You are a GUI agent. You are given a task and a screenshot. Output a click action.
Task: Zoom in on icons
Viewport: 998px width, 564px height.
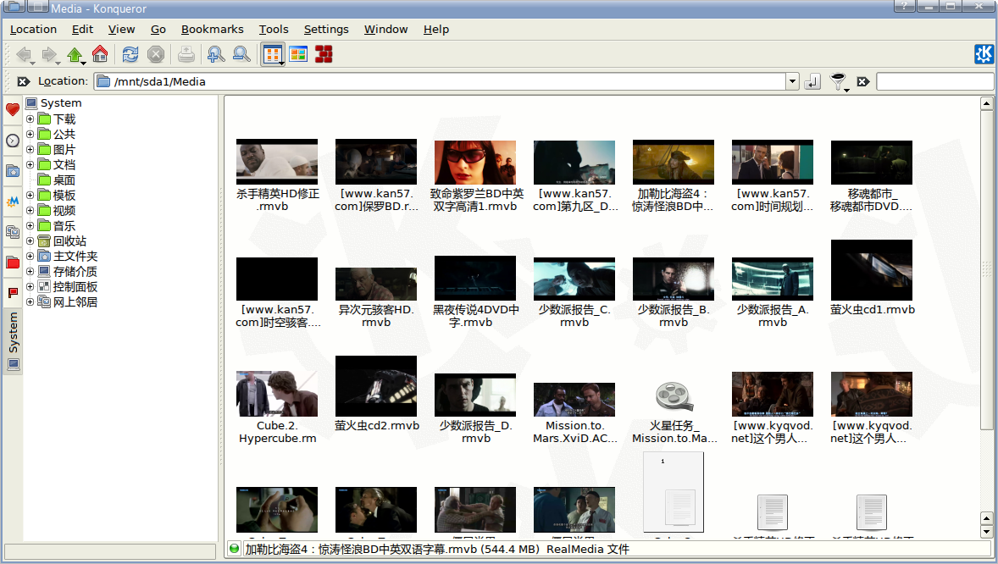216,55
